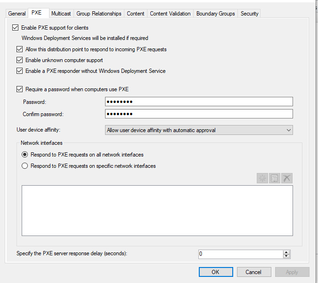Toggle PXE responder without Windows Deployment Service
318x283 pixels.
point(19,71)
